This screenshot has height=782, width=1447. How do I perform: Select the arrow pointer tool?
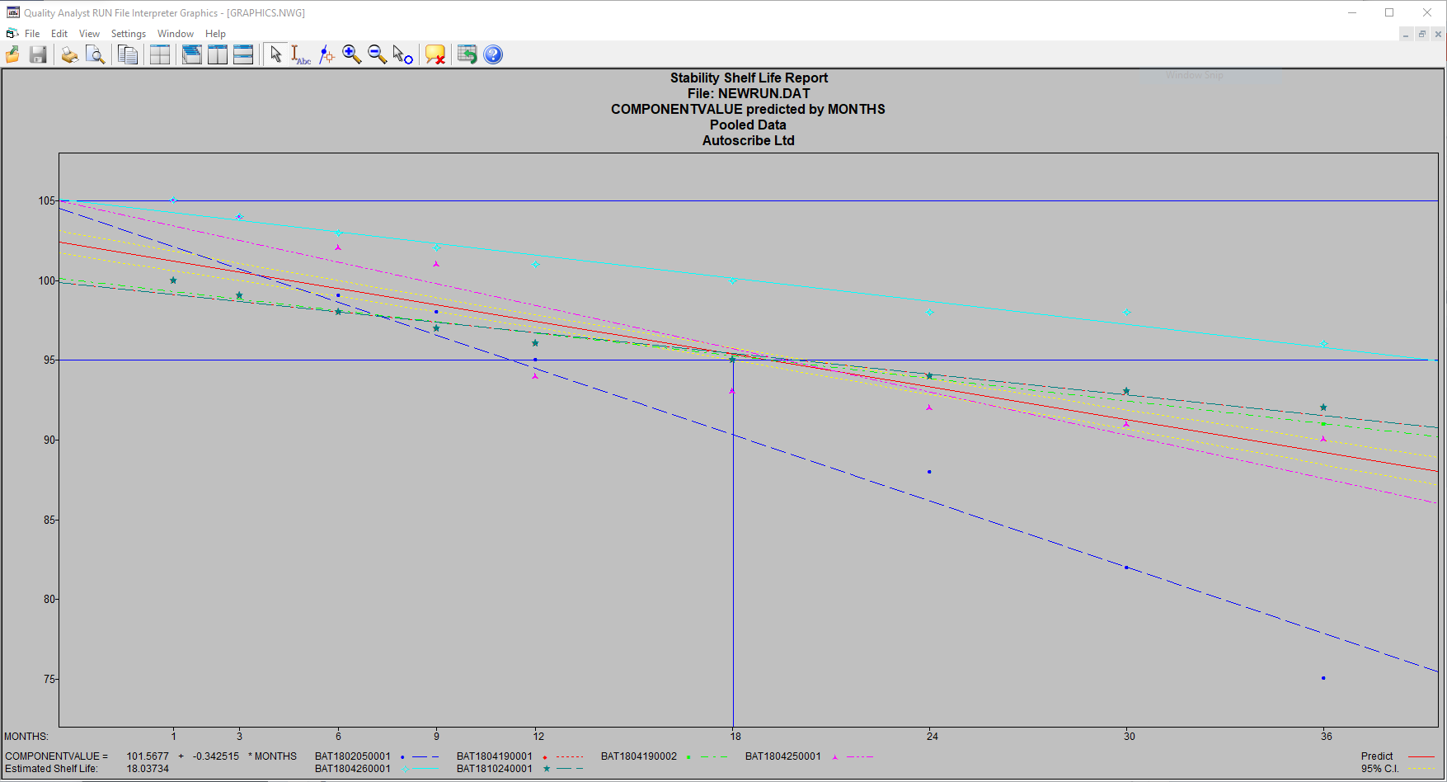coord(277,54)
